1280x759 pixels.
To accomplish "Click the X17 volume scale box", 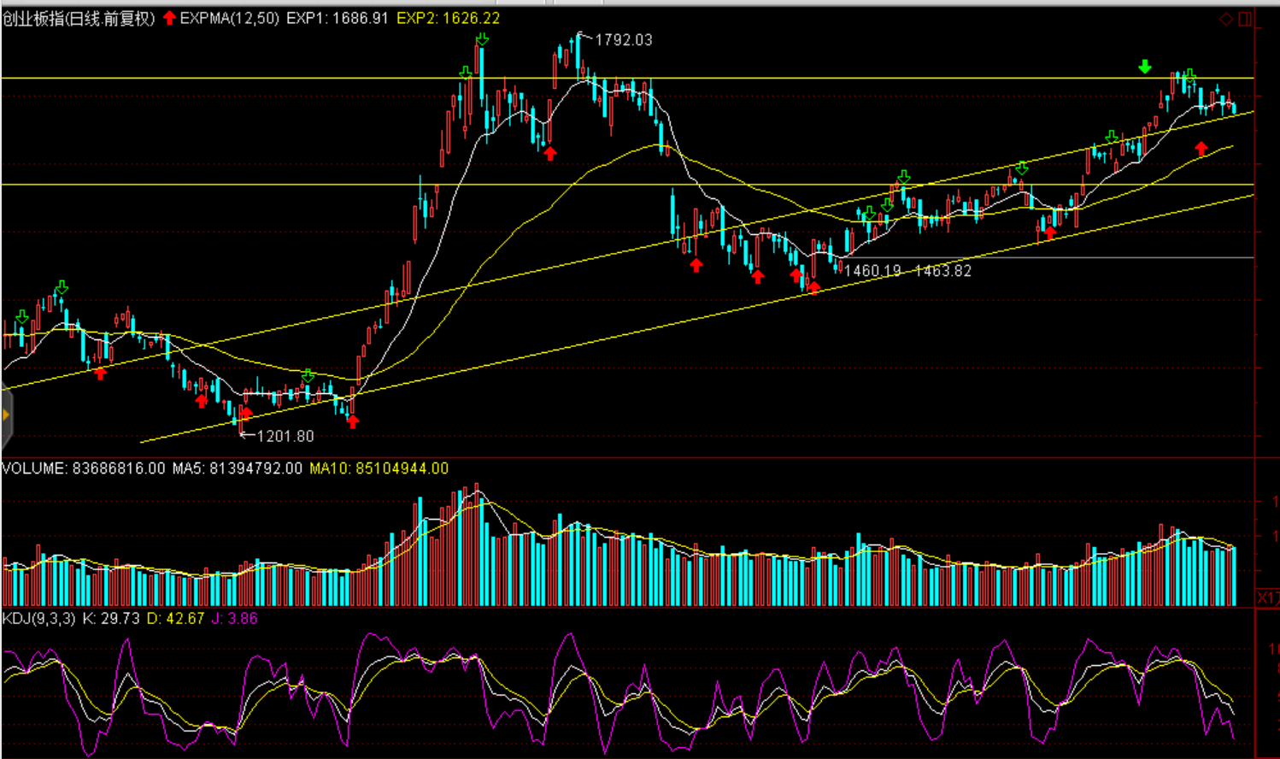I will pos(1267,597).
